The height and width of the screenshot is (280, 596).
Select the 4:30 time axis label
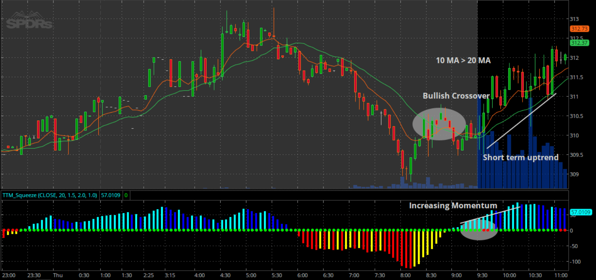pyautogui.click(x=225, y=275)
